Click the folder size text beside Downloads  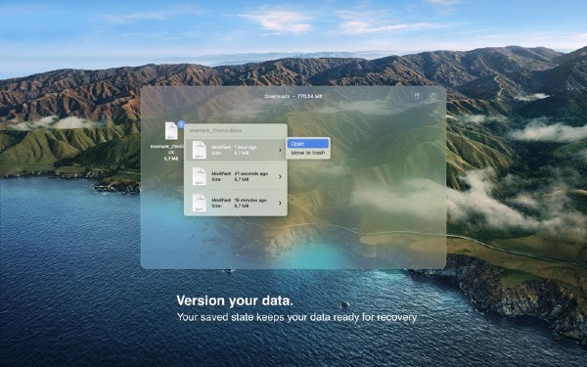pos(310,96)
